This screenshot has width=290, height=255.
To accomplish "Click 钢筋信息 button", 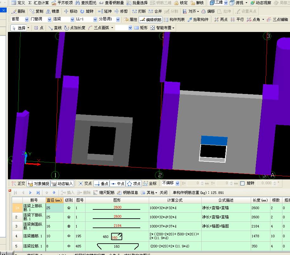I will pyautogui.click(x=128, y=193).
